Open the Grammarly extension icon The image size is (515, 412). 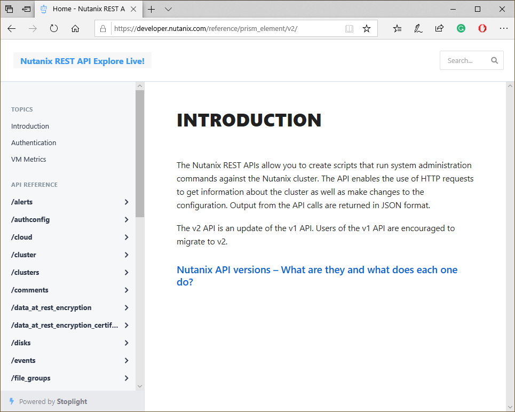[x=461, y=29]
